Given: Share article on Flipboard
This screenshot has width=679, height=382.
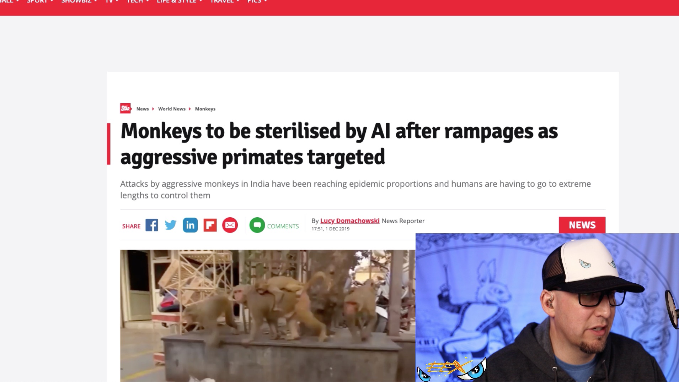Looking at the screenshot, I should pos(210,225).
